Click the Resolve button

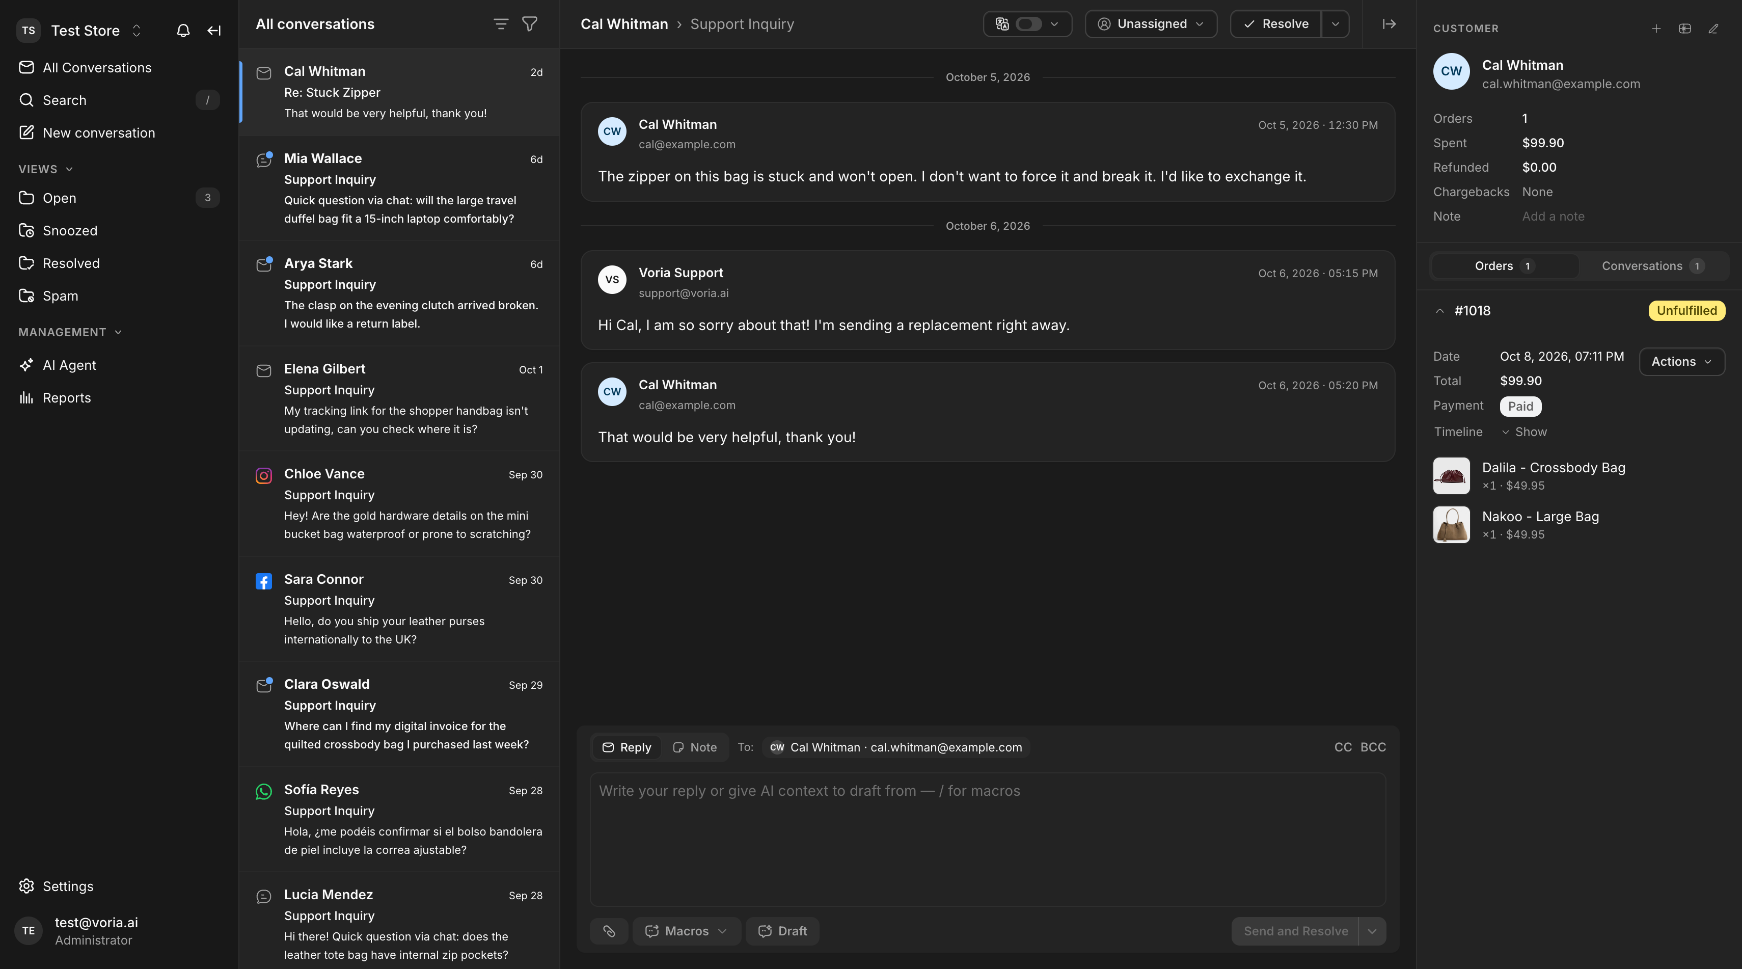[x=1275, y=24]
